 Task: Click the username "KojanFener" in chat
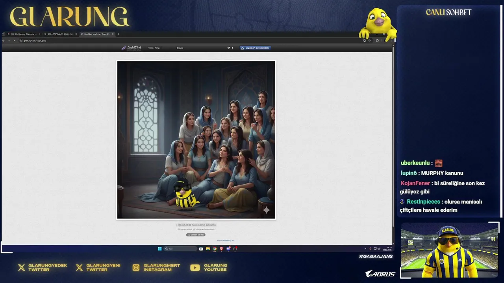click(x=415, y=183)
